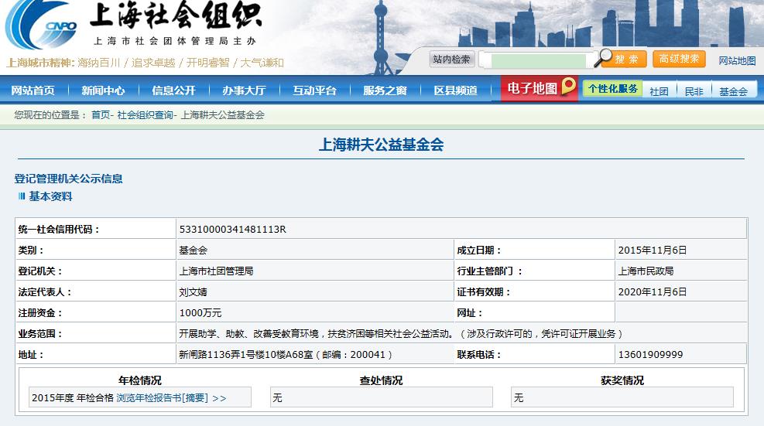Select the 个性化服务 tab
The height and width of the screenshot is (426, 764).
pos(612,89)
